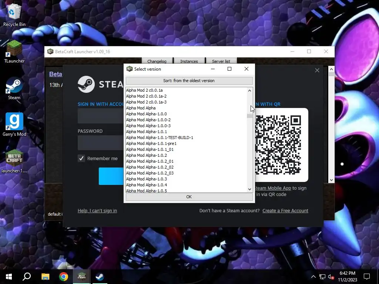Select Alpha Mod Alpha-1.0.4

coord(186,185)
